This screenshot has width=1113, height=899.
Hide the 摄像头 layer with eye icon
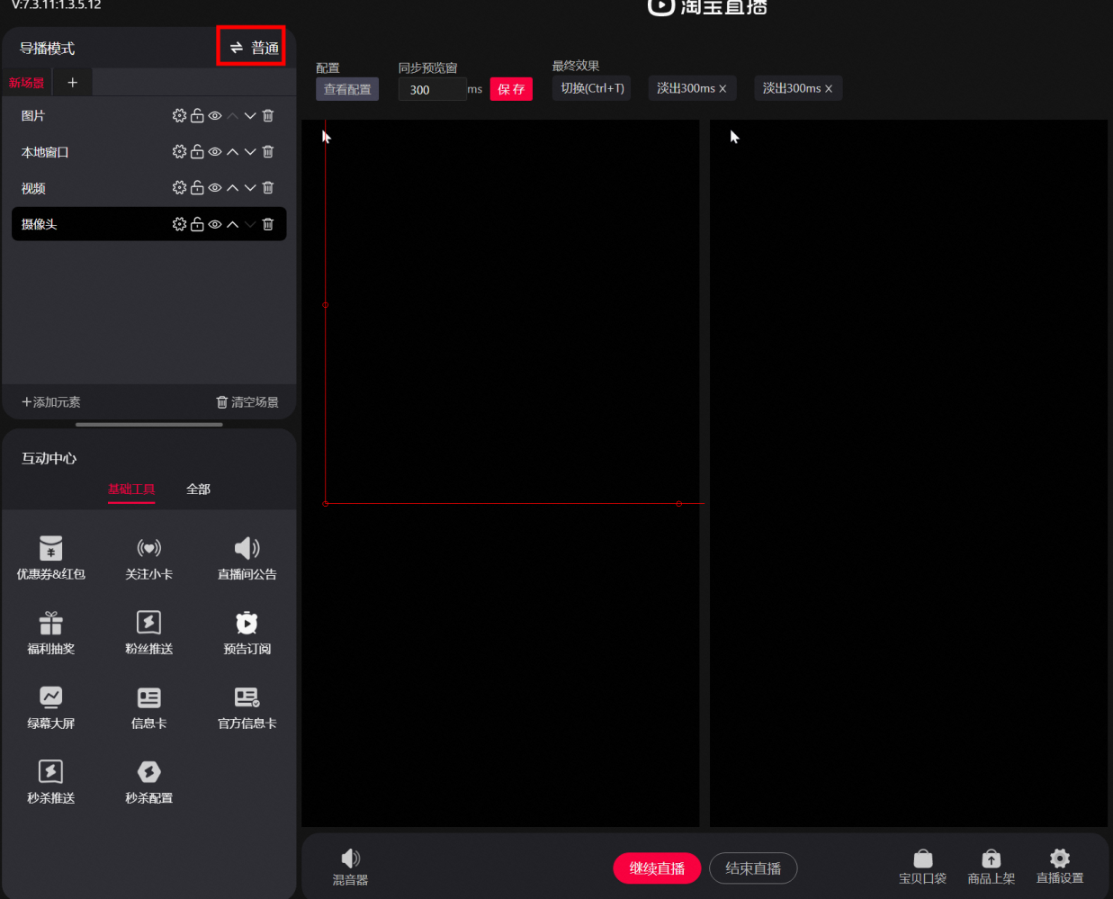click(x=215, y=224)
